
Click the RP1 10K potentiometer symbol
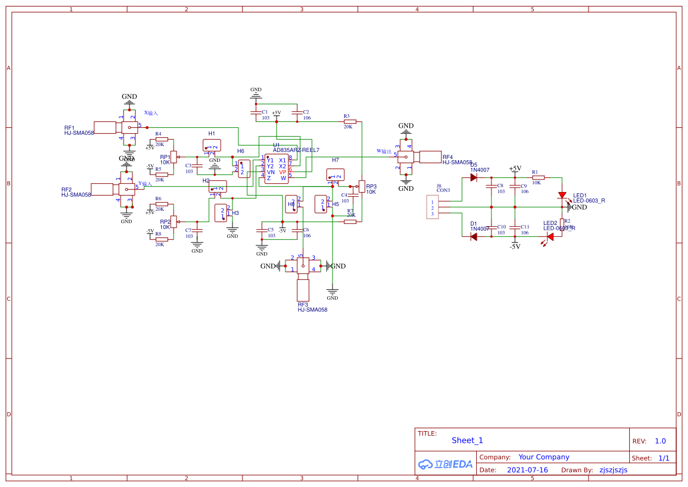coord(173,157)
